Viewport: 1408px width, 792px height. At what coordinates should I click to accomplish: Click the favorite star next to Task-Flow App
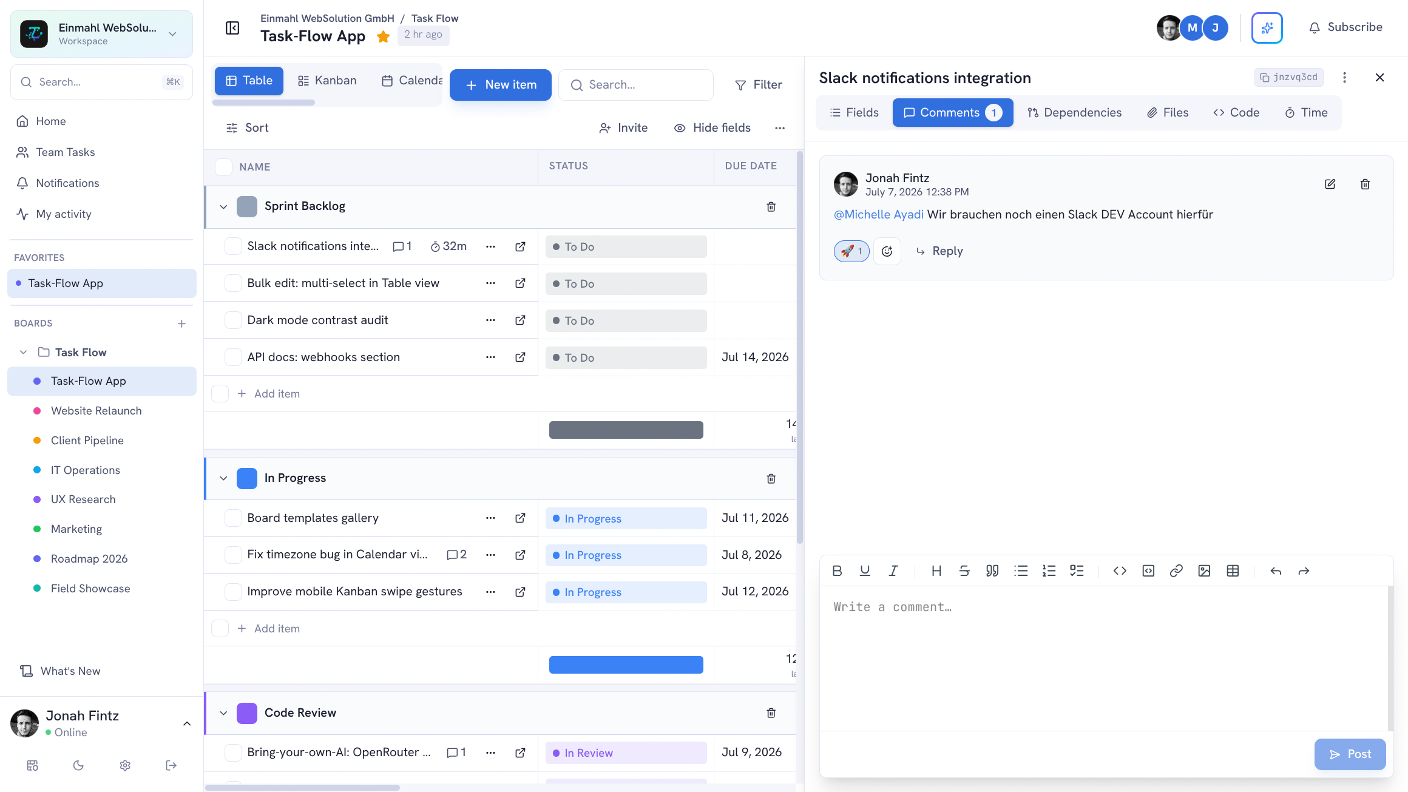[383, 36]
